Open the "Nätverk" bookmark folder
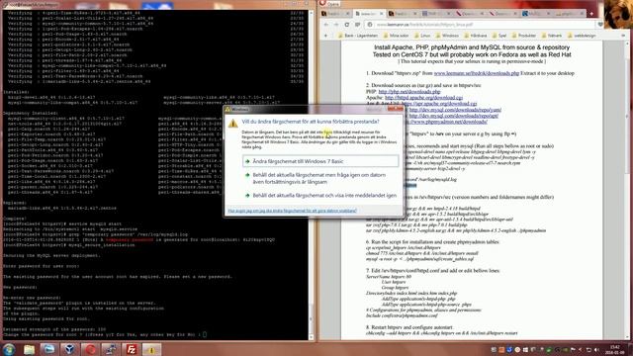 click(552, 36)
